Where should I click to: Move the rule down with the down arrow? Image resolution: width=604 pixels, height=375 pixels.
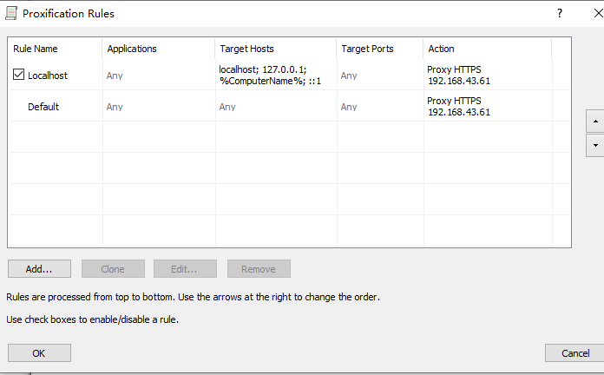pyautogui.click(x=595, y=145)
